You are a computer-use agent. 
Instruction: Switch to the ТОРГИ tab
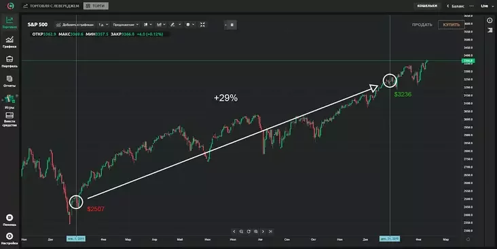coord(96,6)
